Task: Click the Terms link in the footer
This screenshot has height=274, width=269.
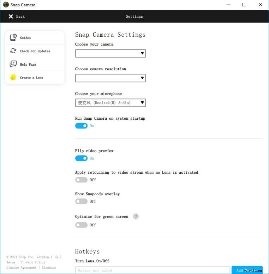Action: (x=11, y=262)
